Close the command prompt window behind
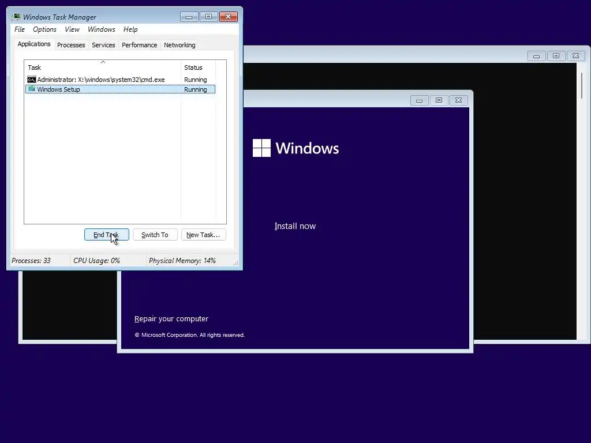This screenshot has height=443, width=591. coord(575,56)
